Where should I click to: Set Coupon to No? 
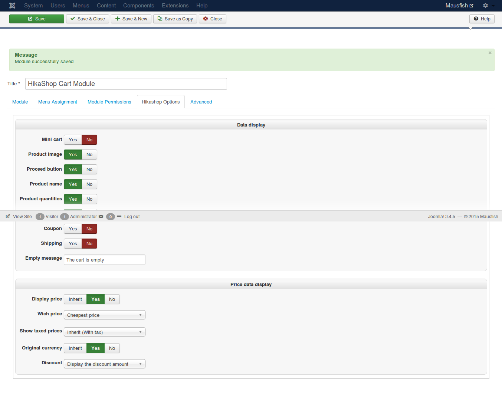(89, 229)
